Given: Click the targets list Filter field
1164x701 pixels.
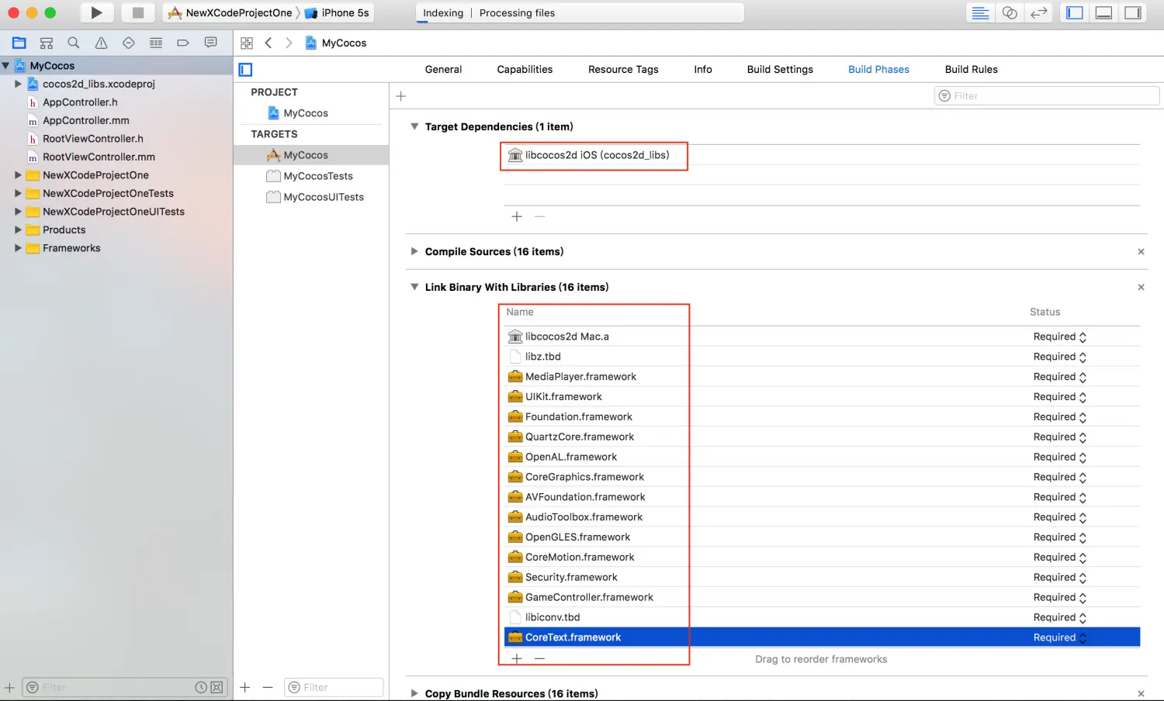Looking at the screenshot, I should tap(334, 687).
